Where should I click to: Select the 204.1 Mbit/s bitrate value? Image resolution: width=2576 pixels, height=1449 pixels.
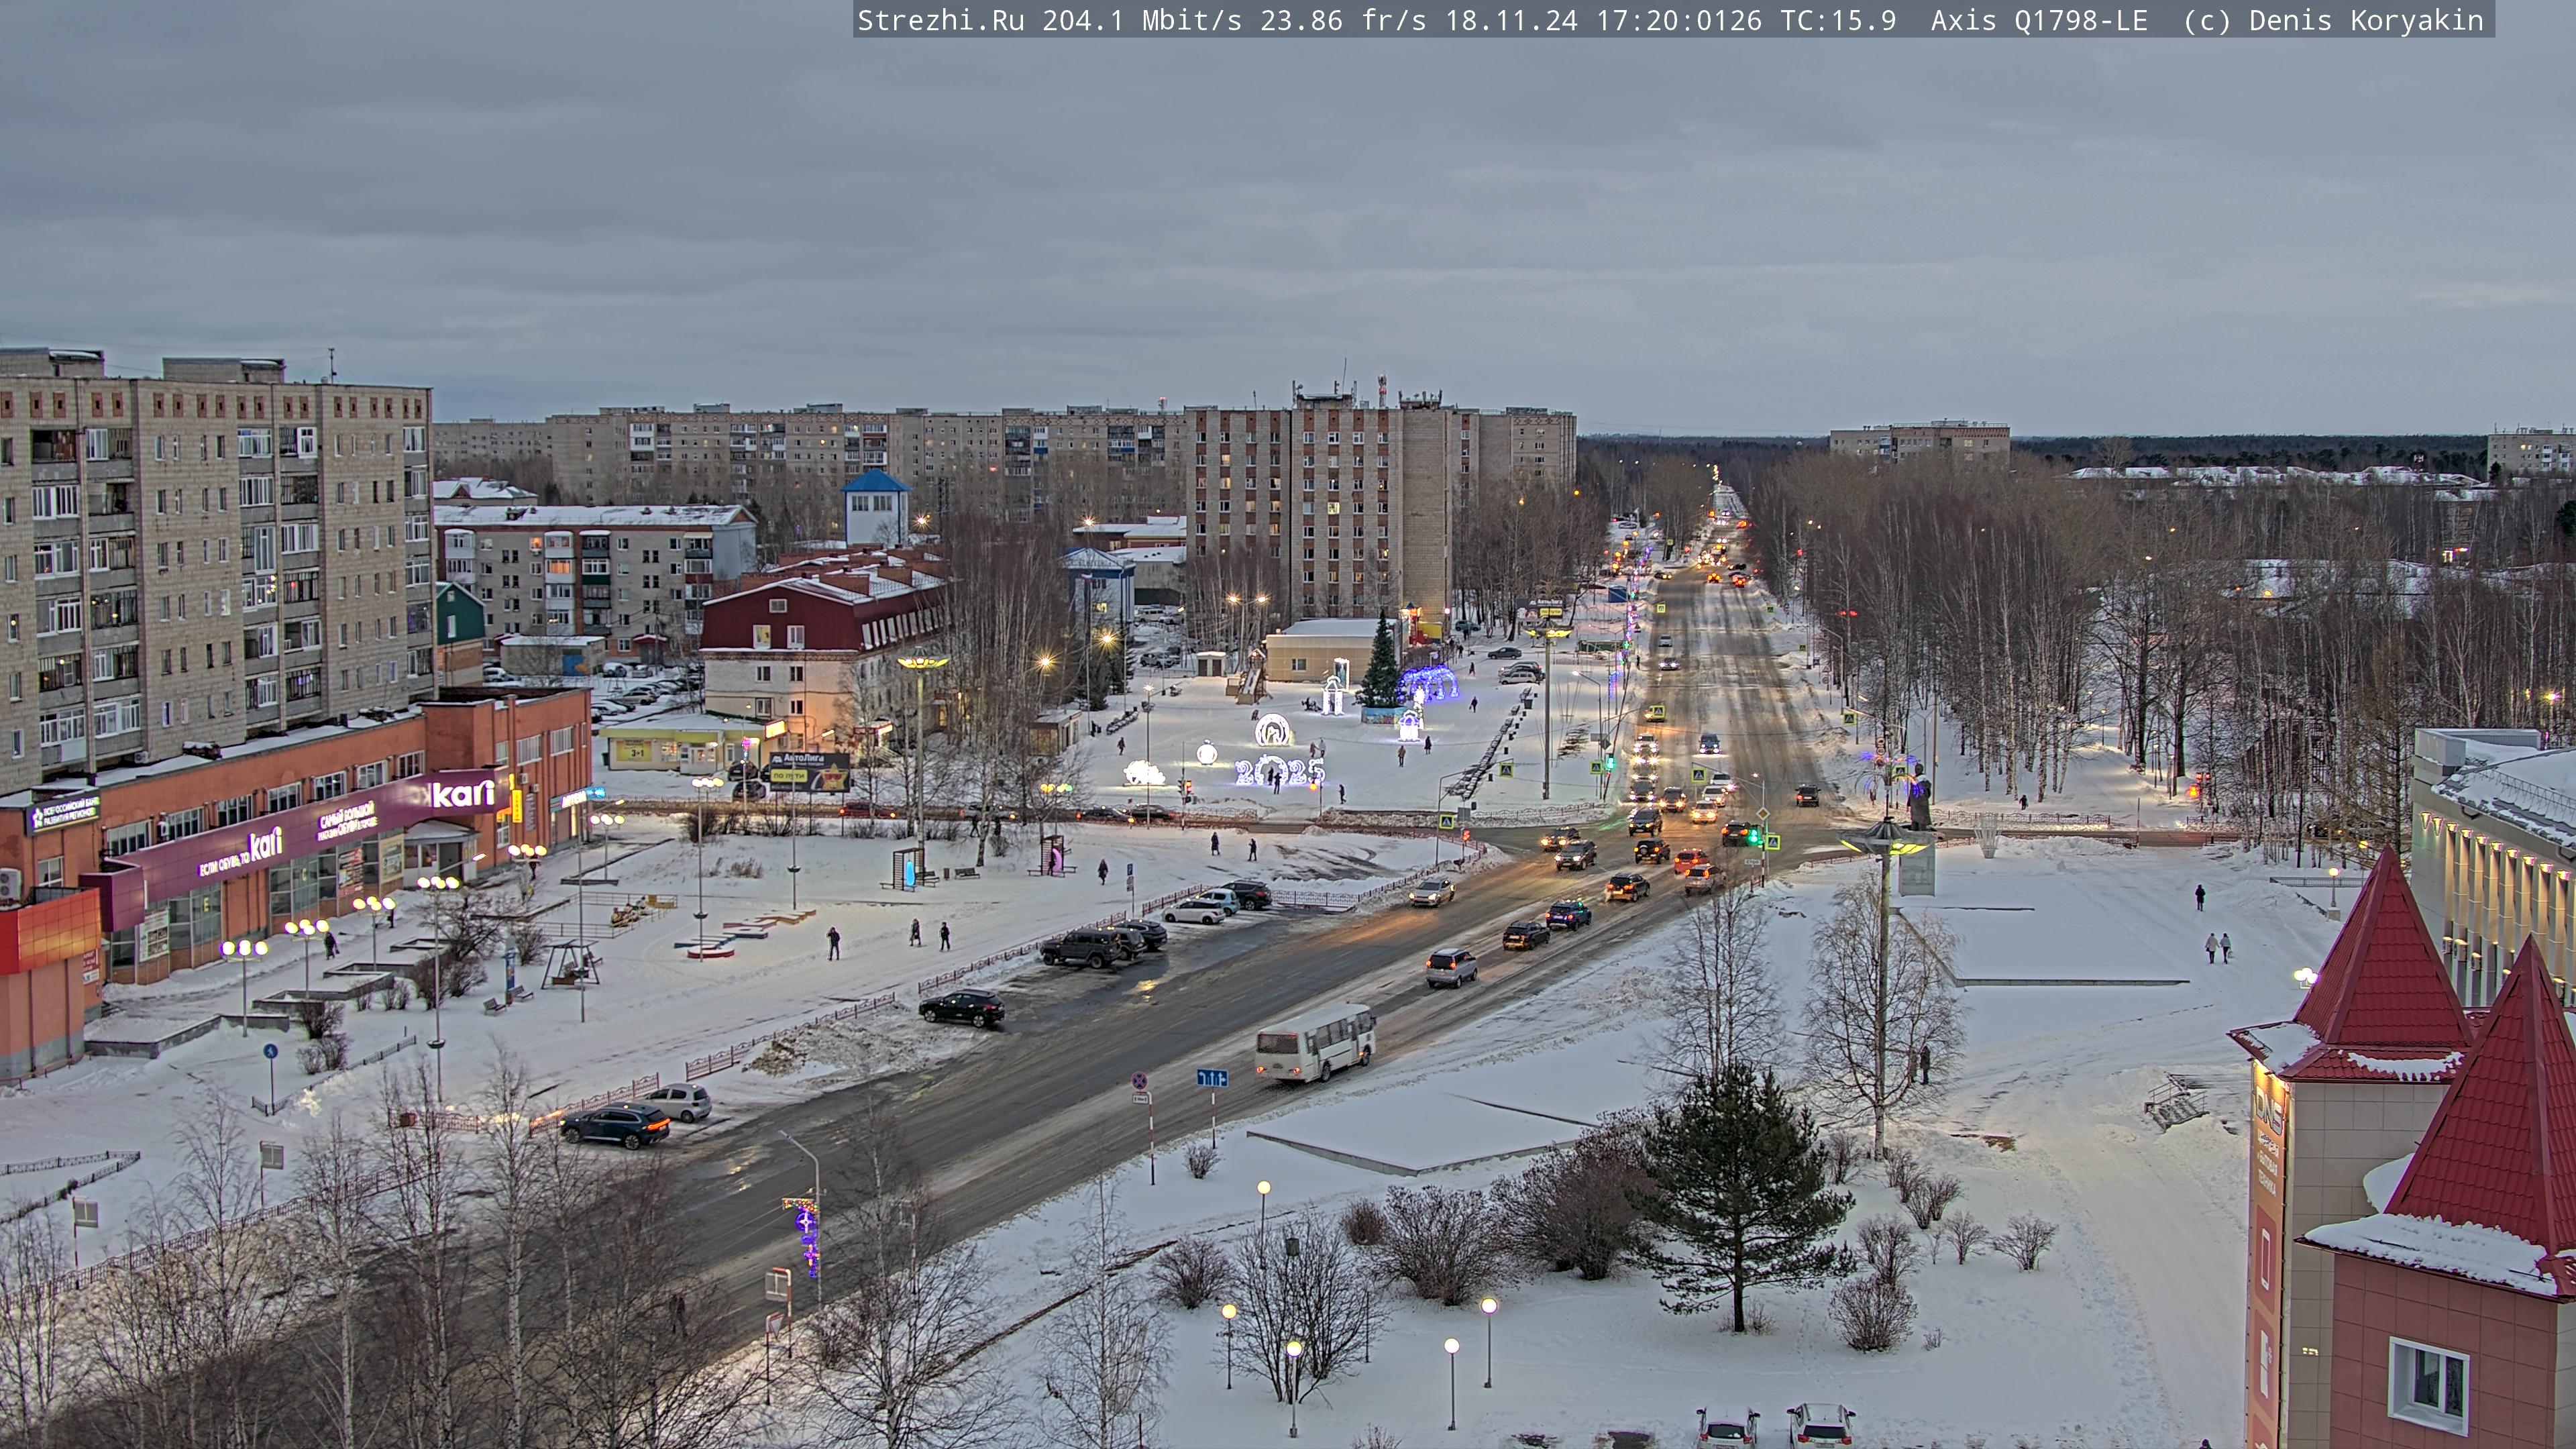(x=1142, y=20)
